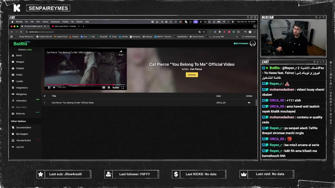
Task: Open the Firebase bookmark
Action: (74, 37)
